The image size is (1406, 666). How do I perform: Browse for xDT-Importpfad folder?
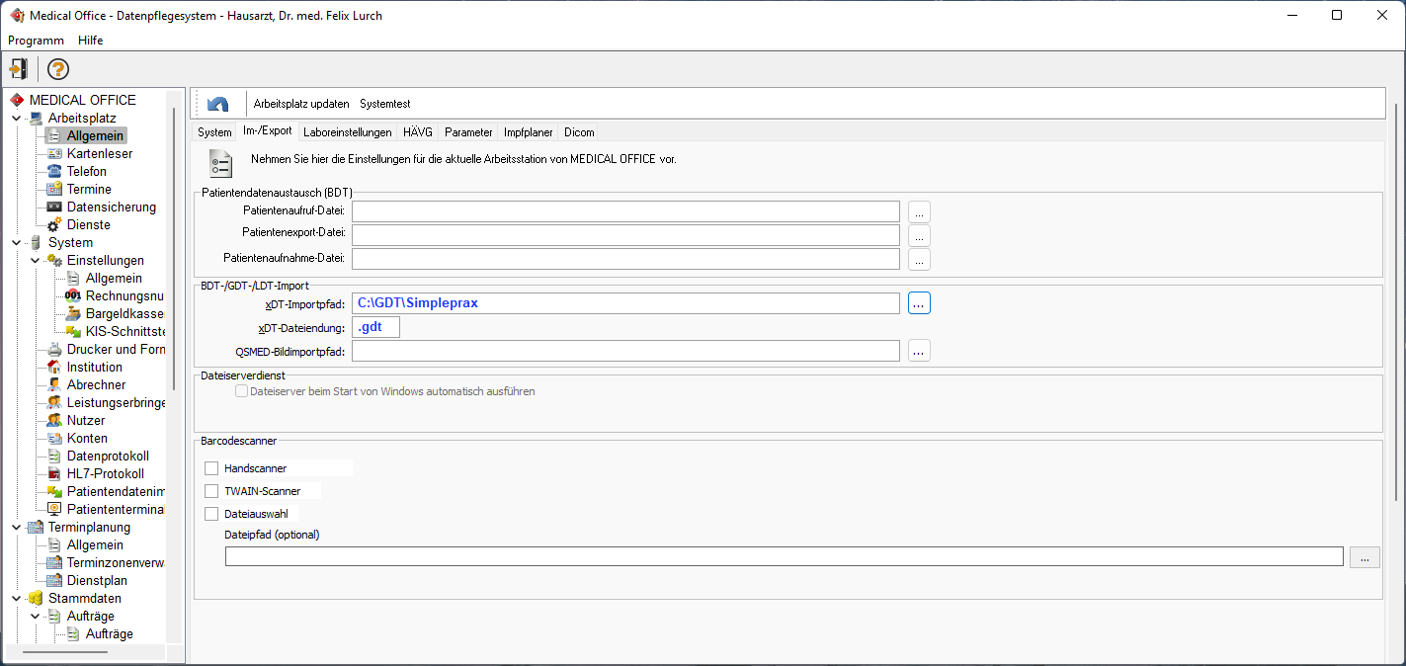919,303
